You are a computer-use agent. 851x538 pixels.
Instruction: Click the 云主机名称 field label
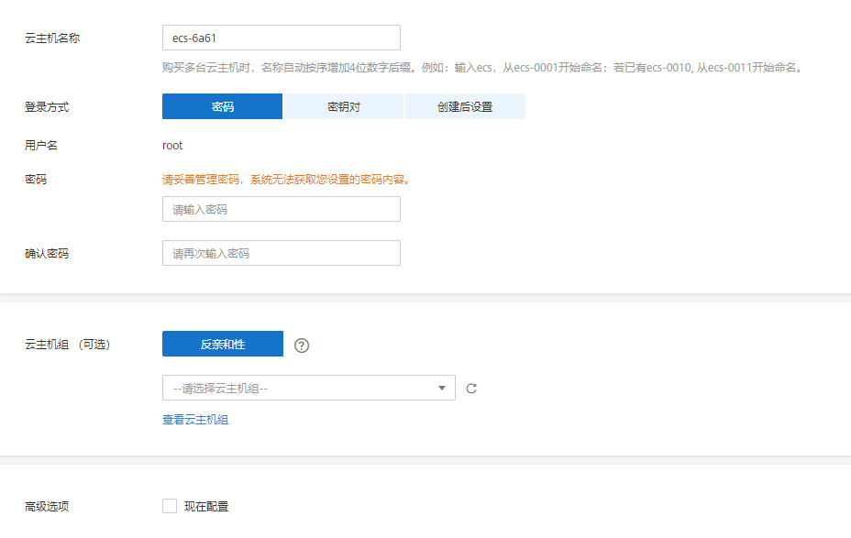(x=51, y=38)
